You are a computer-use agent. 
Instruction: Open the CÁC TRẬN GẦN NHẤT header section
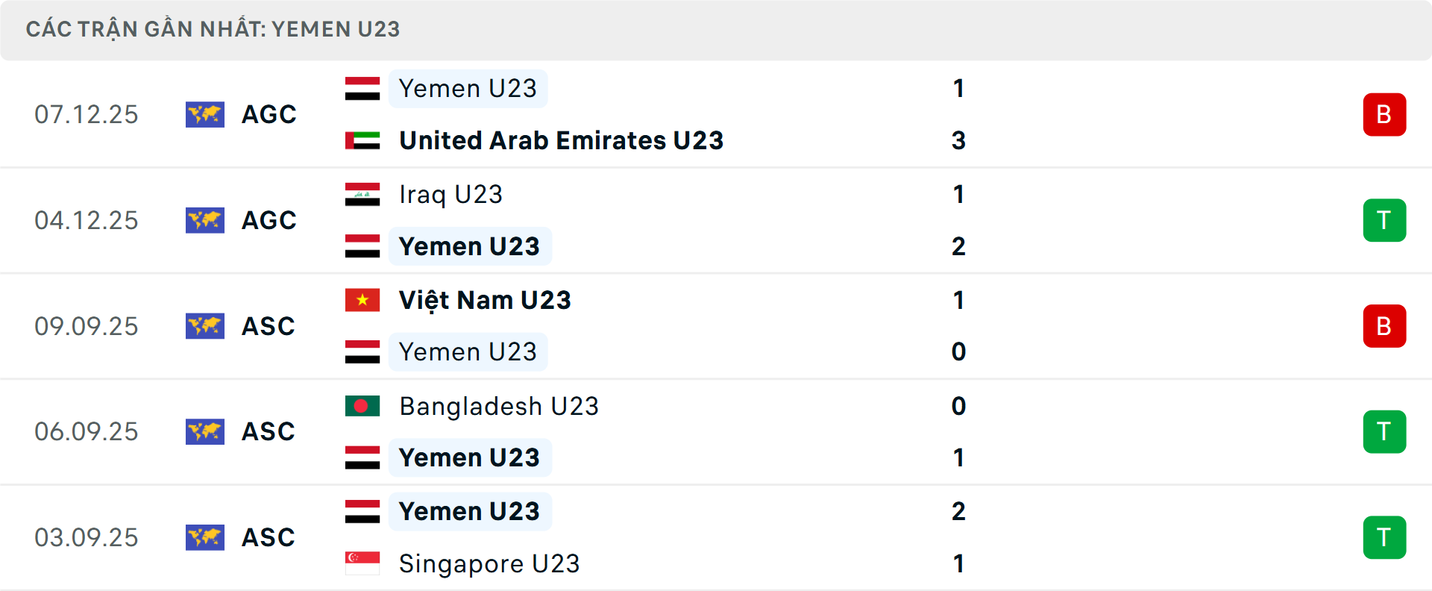coord(214,29)
